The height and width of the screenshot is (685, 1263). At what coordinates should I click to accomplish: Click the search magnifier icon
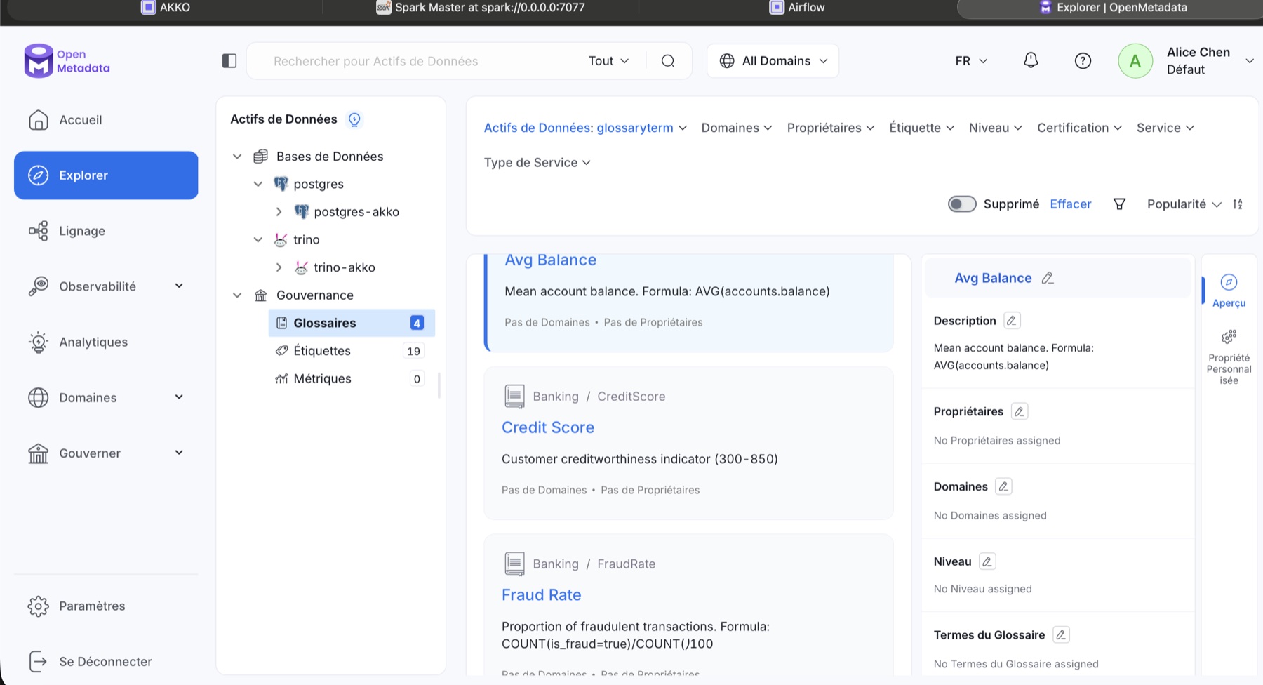point(668,61)
